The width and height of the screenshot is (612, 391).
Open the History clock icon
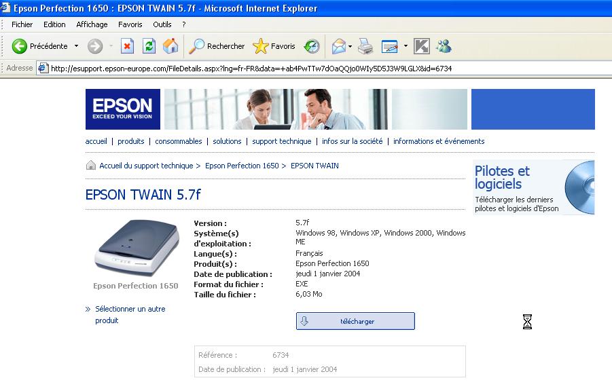[312, 46]
